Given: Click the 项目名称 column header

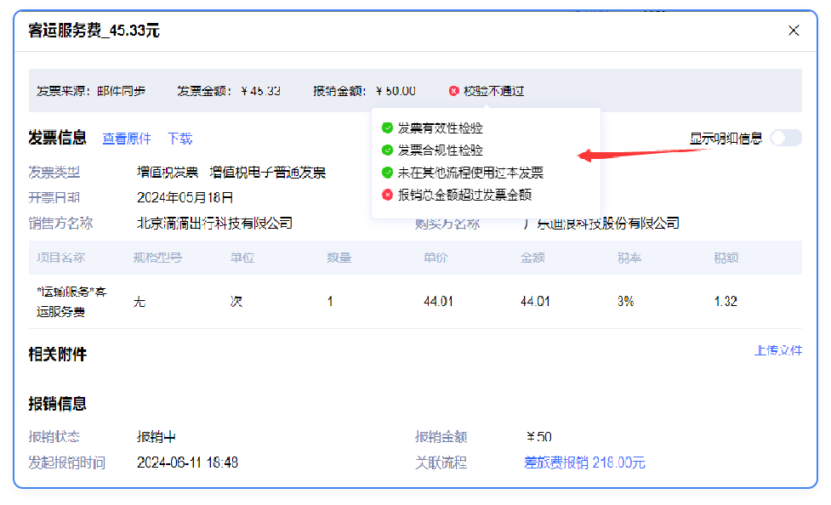Looking at the screenshot, I should (x=60, y=258).
